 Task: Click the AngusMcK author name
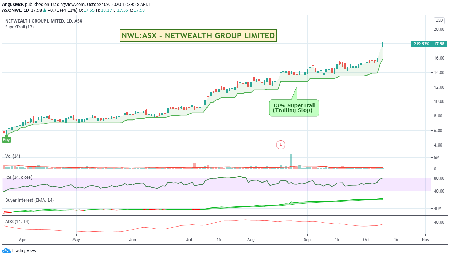pos(14,4)
